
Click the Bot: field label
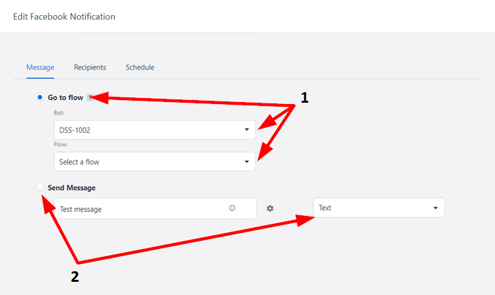click(x=59, y=113)
